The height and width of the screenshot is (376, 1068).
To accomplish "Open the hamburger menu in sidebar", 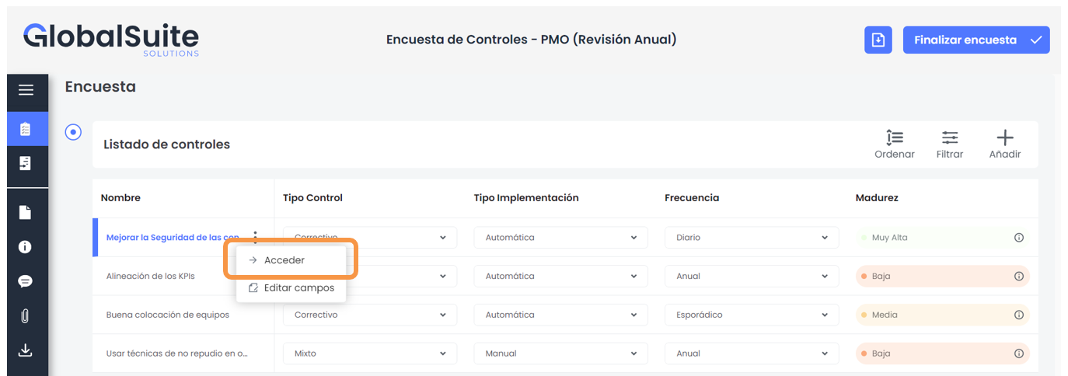I will click(x=26, y=90).
